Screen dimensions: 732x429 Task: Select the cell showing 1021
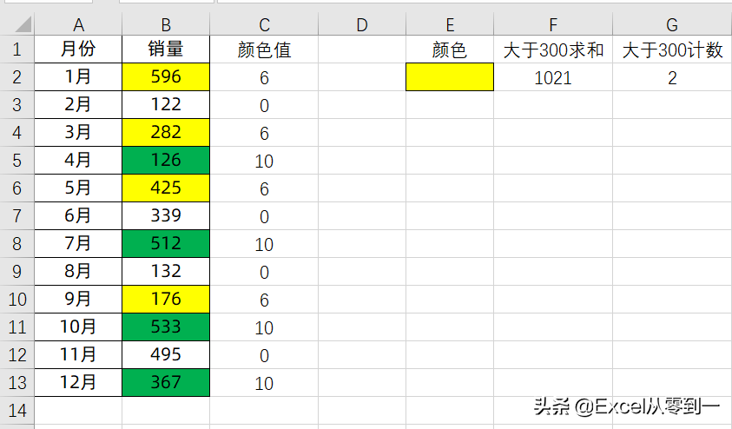click(x=553, y=77)
